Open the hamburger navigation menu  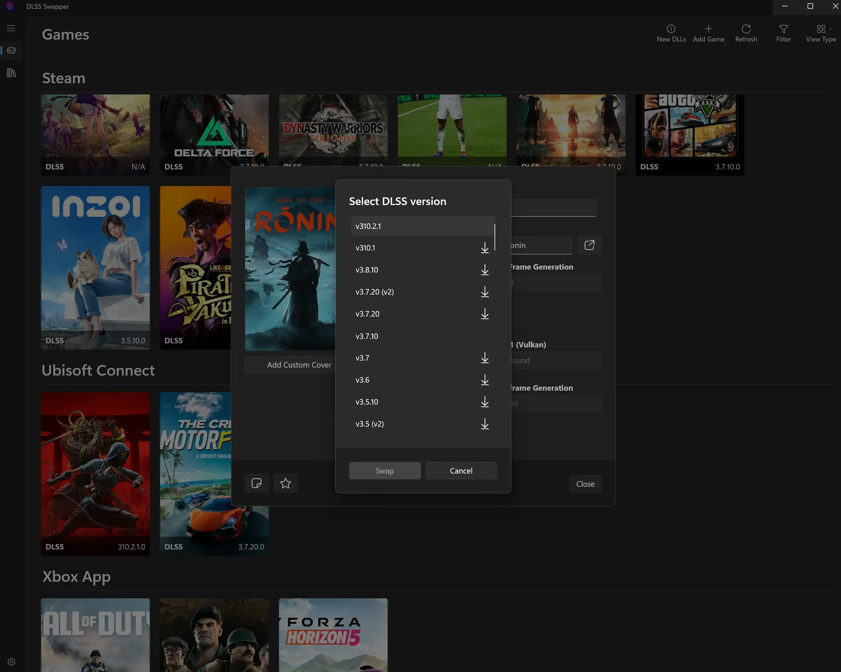coord(11,29)
